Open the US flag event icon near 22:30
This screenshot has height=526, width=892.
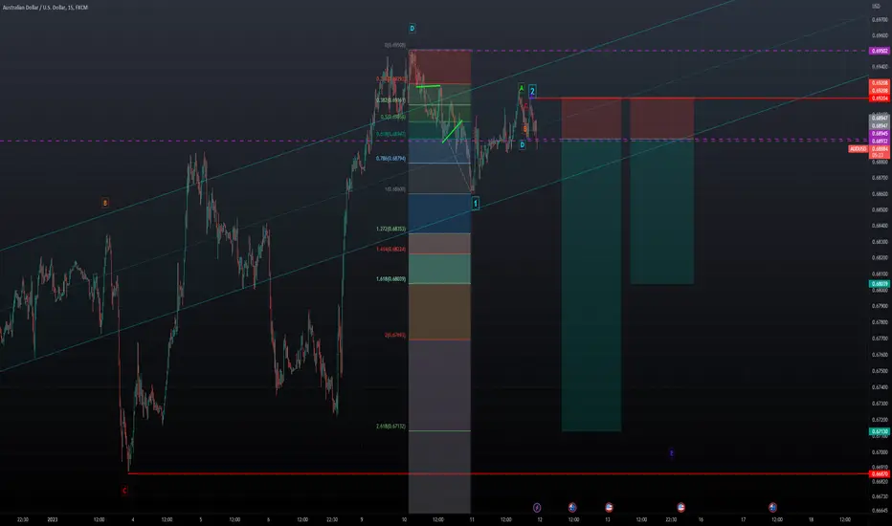680,507
